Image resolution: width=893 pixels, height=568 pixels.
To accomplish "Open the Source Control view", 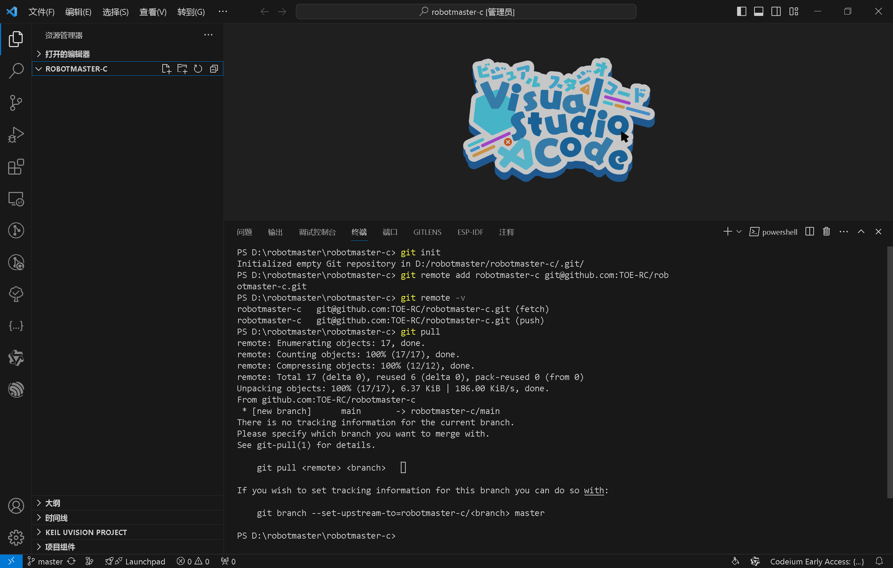I will (16, 103).
